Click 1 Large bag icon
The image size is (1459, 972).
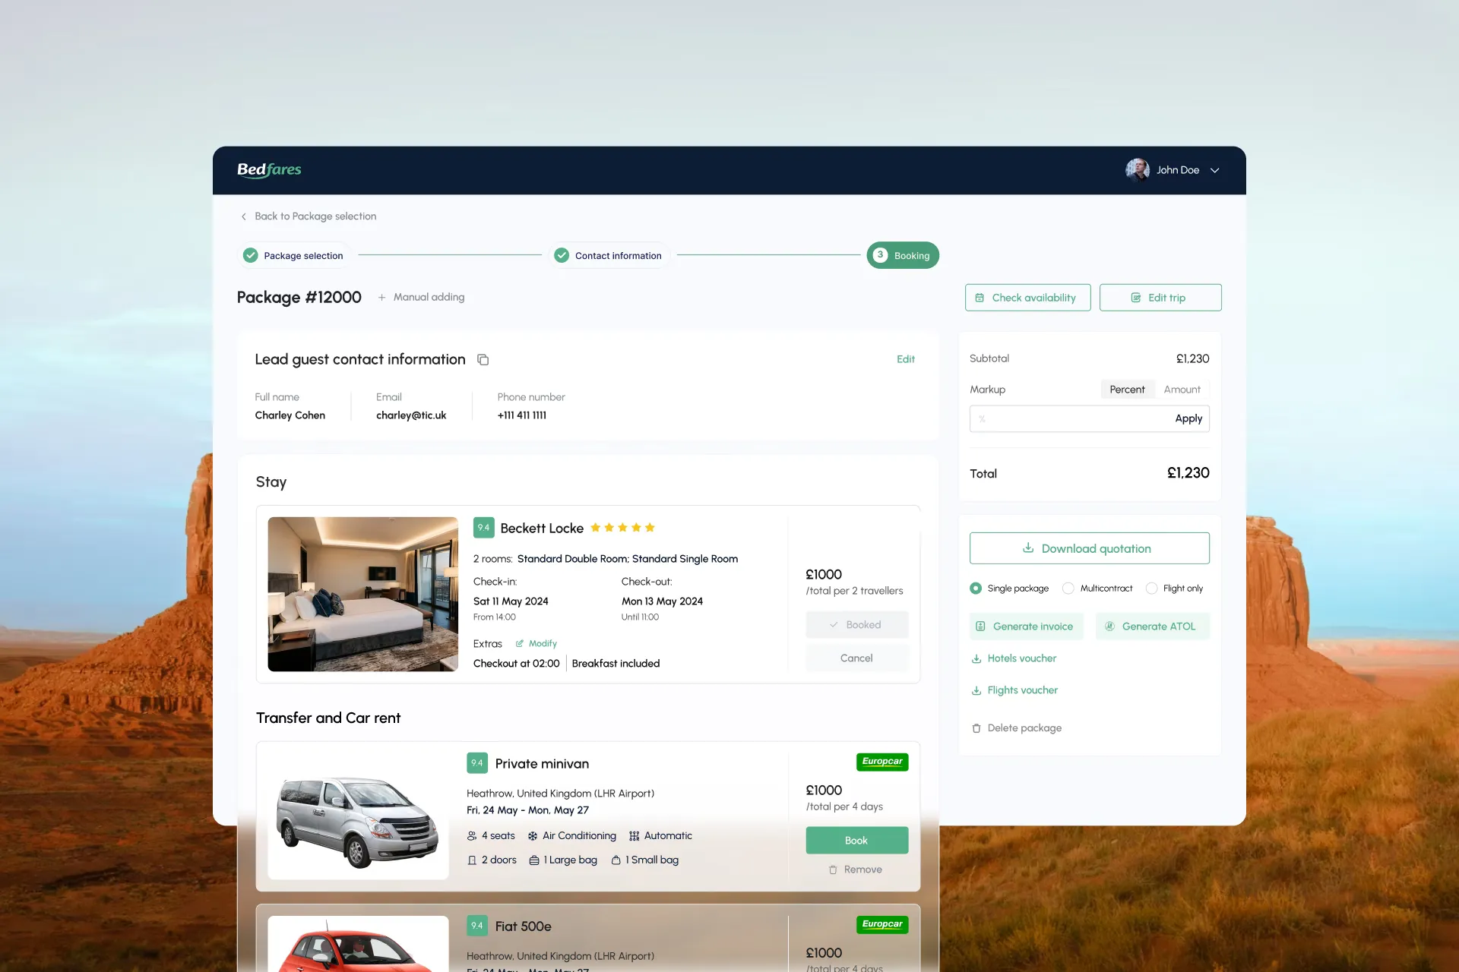tap(534, 860)
